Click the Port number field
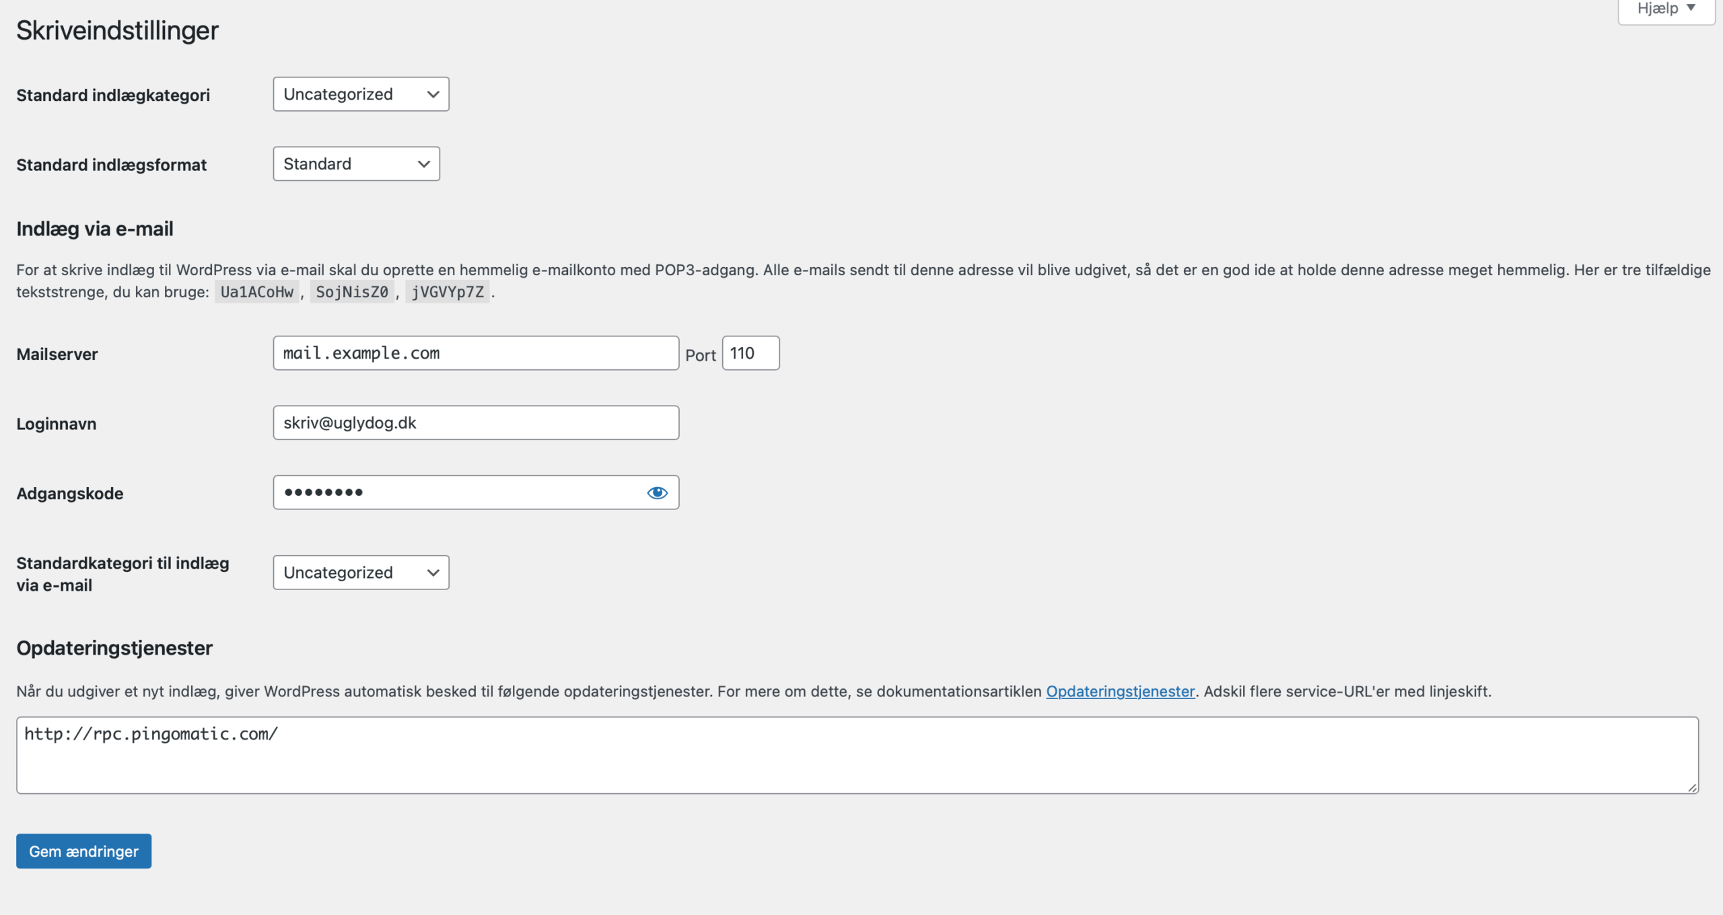 point(750,353)
